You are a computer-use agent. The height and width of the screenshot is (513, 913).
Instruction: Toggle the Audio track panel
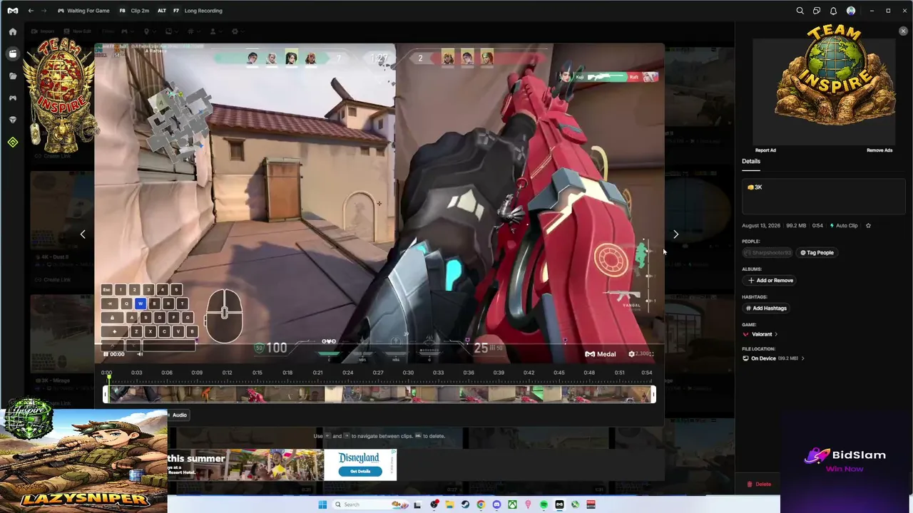click(x=178, y=415)
